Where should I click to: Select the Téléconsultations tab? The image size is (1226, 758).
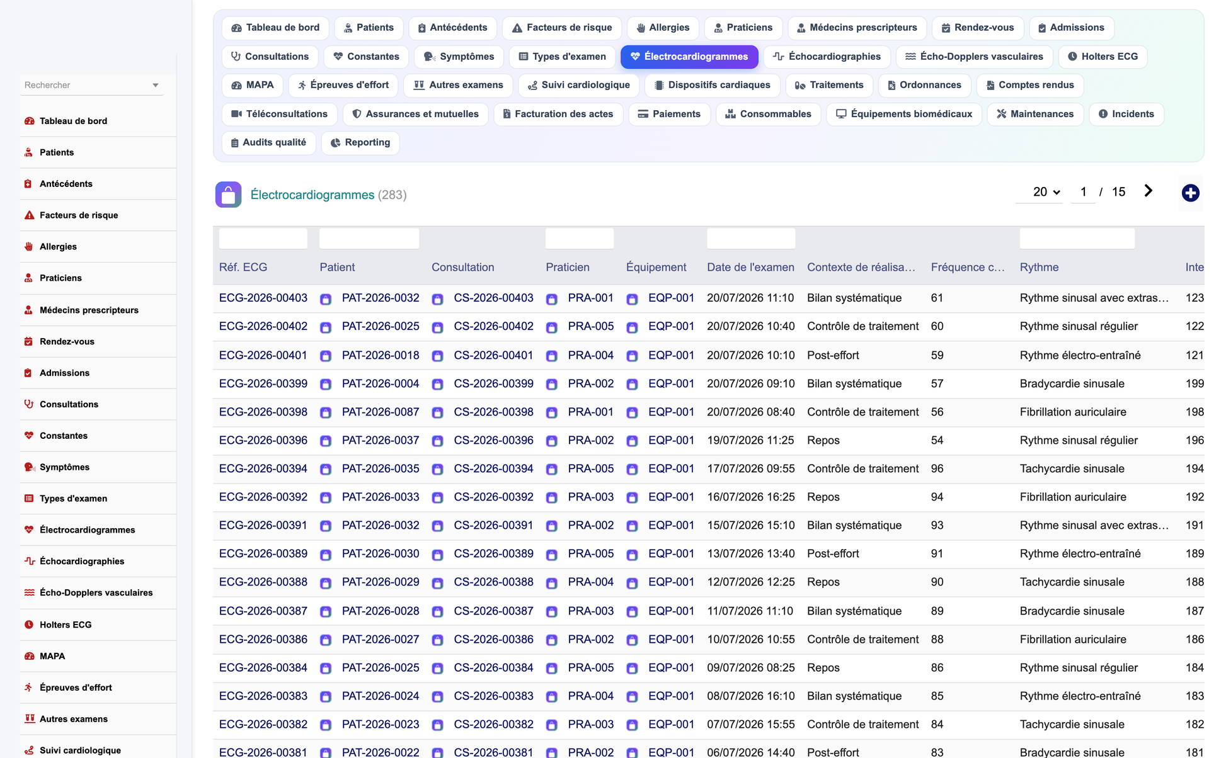point(279,114)
